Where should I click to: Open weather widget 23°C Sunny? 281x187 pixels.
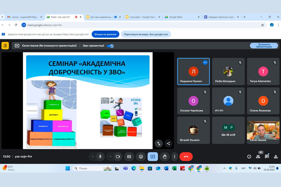coord(9,168)
